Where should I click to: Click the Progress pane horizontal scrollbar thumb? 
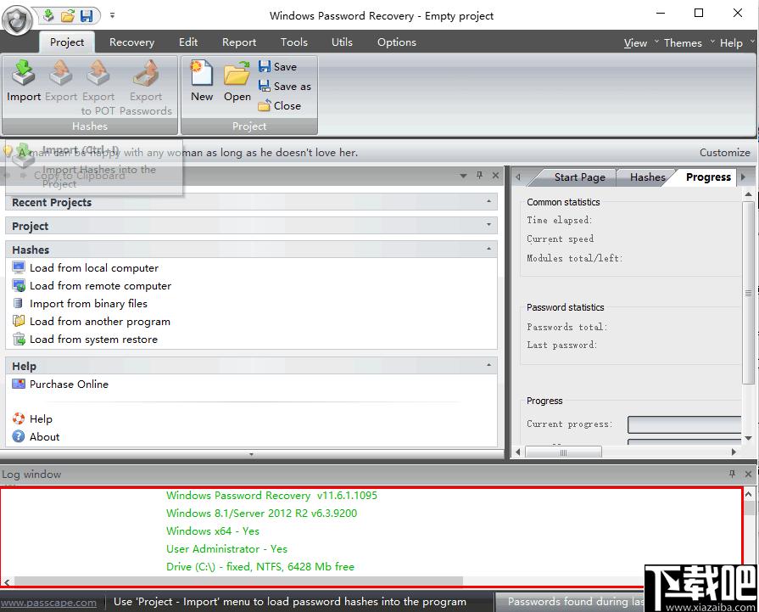click(x=563, y=452)
